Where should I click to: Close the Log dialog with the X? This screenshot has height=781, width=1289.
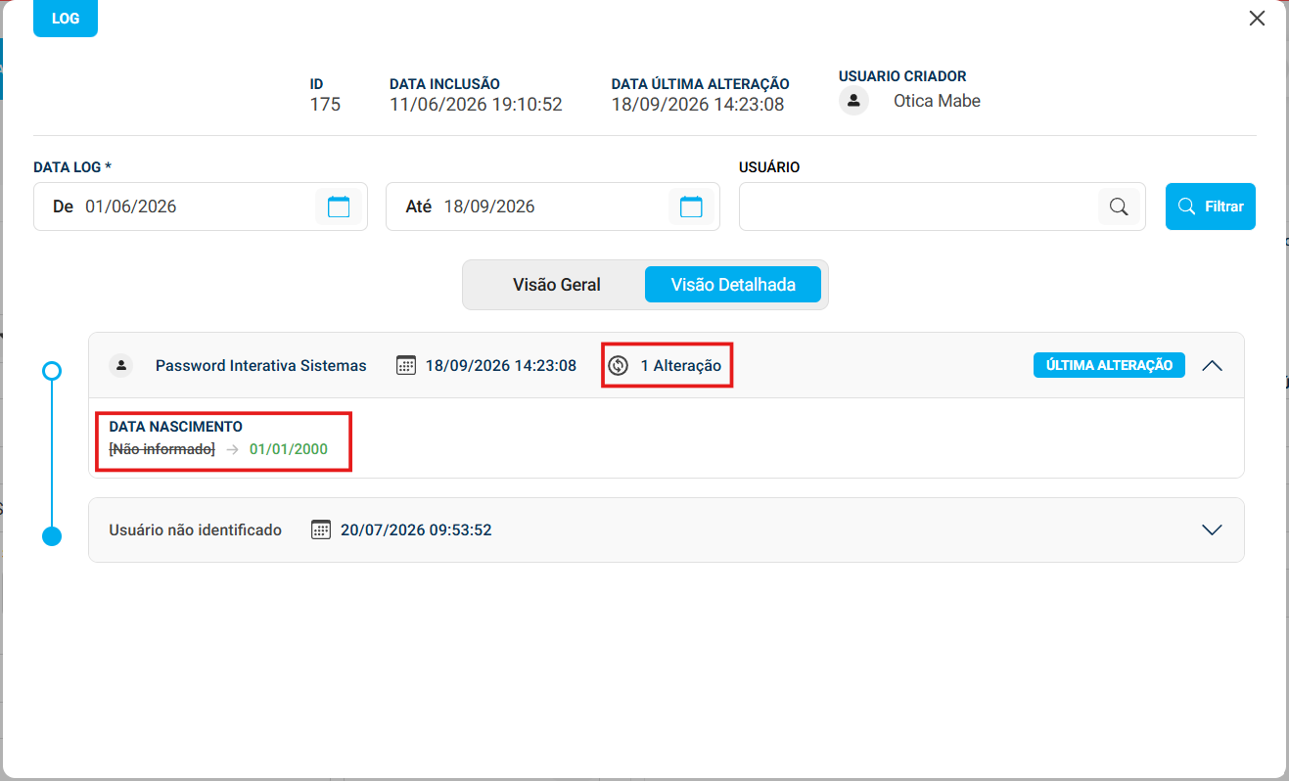1258,18
